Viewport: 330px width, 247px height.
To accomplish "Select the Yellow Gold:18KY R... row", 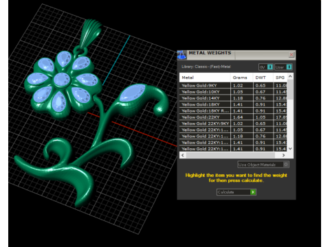I will coord(233,110).
